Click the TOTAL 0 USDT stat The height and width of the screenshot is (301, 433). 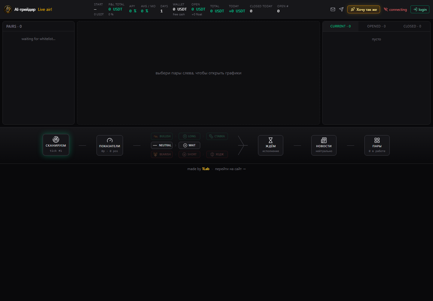coord(217,9)
